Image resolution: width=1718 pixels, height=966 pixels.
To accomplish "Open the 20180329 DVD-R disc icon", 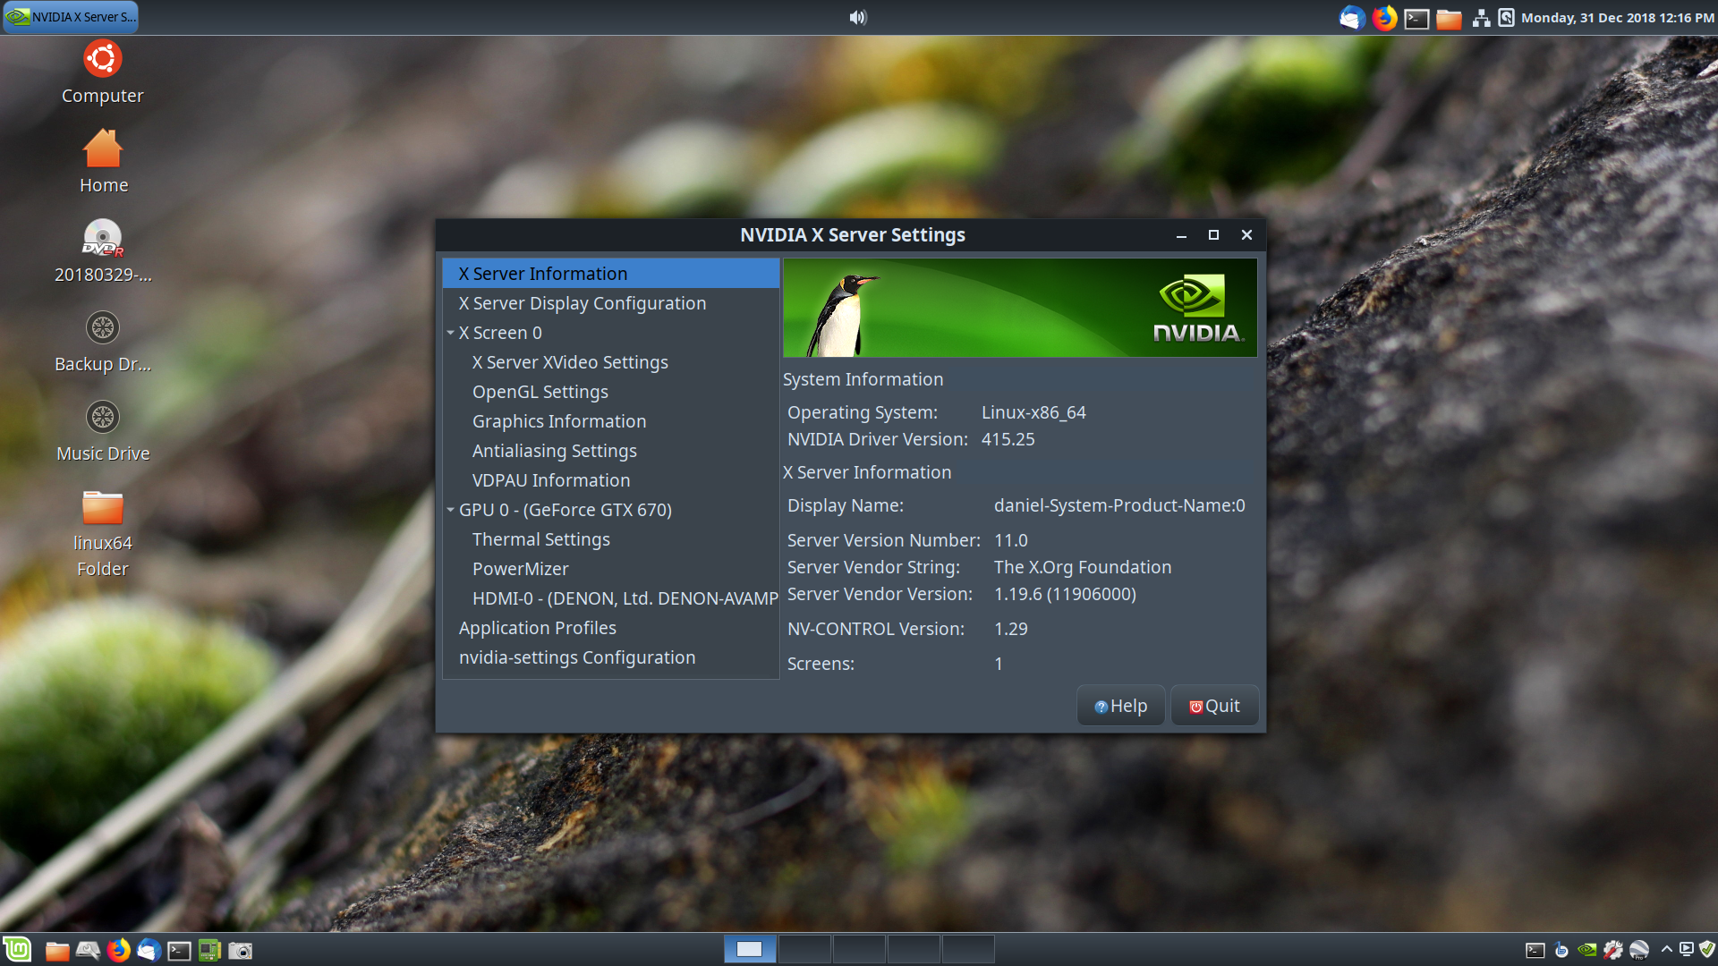I will 103,251.
